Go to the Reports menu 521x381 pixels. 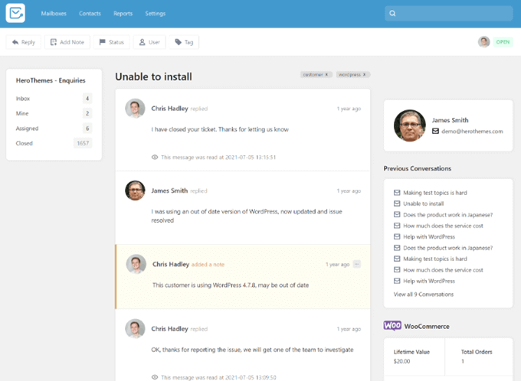point(123,13)
